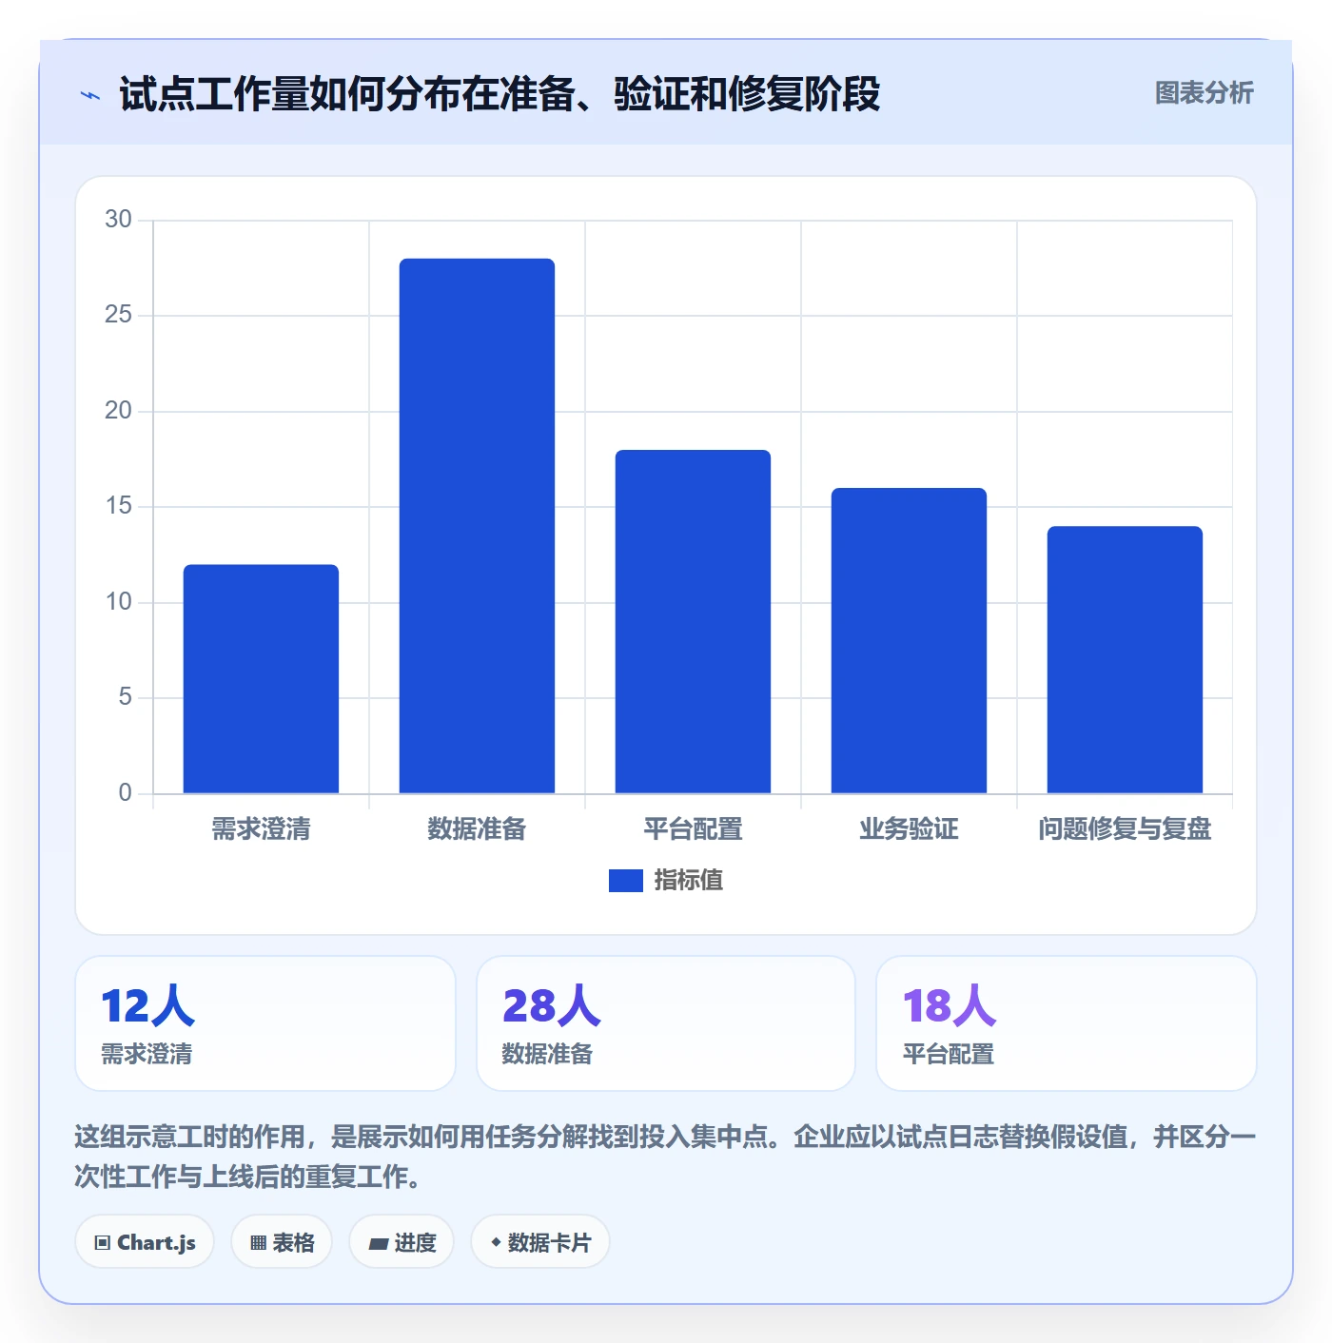Open the 28人 数据准备 data card

pos(666,1023)
